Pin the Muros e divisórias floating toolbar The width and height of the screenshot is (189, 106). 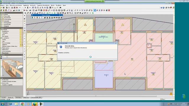pos(60,15)
